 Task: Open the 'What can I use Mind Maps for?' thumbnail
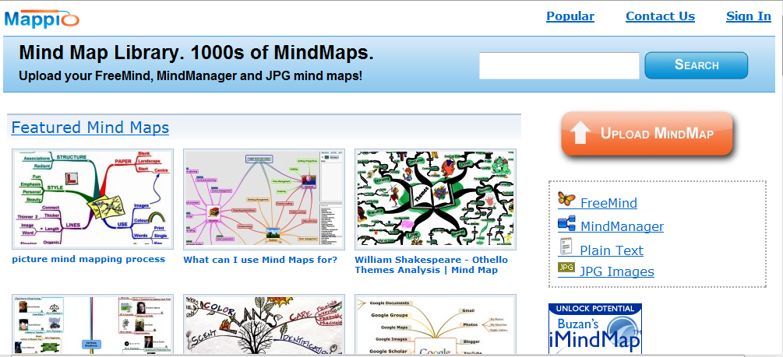tap(263, 199)
